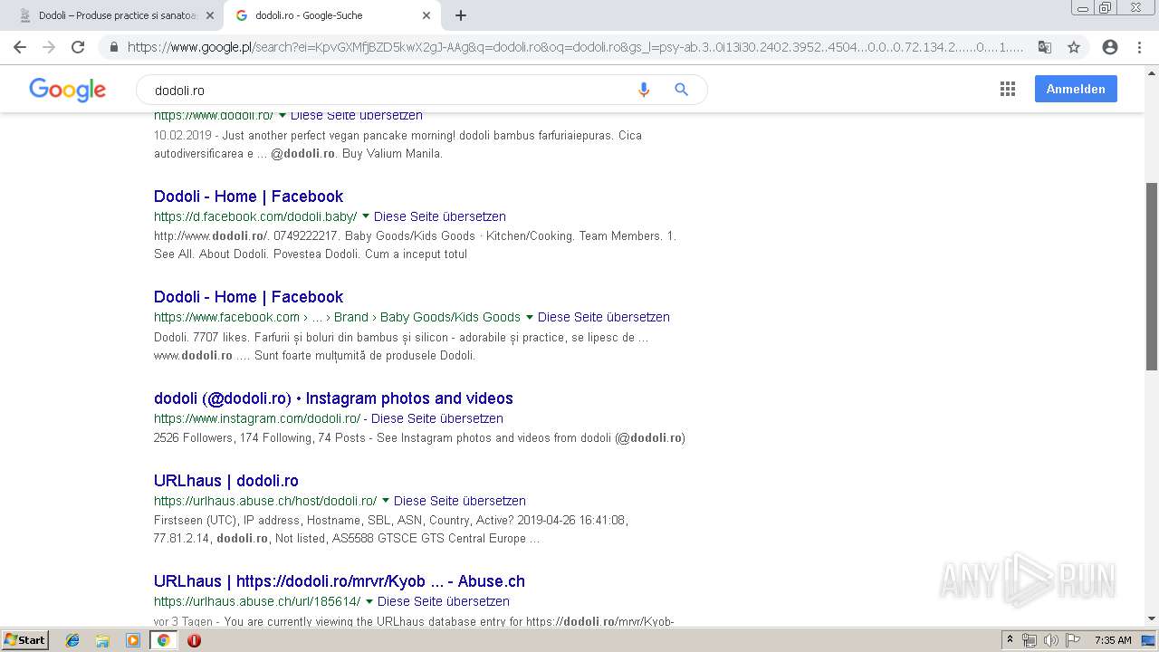This screenshot has width=1159, height=652.
Task: Open a new tab with plus
Action: coord(461,15)
